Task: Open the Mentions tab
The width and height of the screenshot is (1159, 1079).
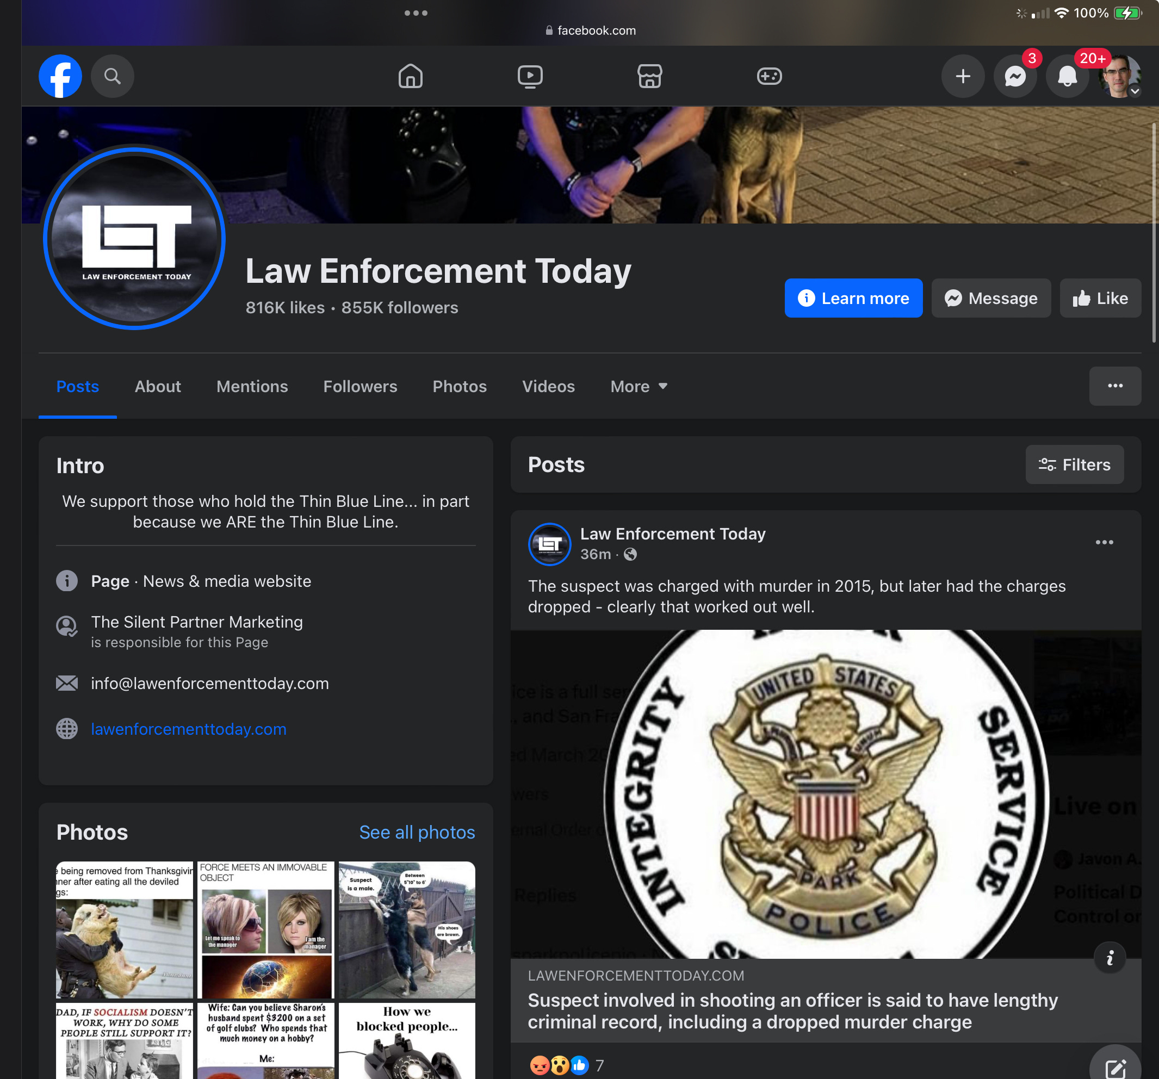Action: (252, 387)
